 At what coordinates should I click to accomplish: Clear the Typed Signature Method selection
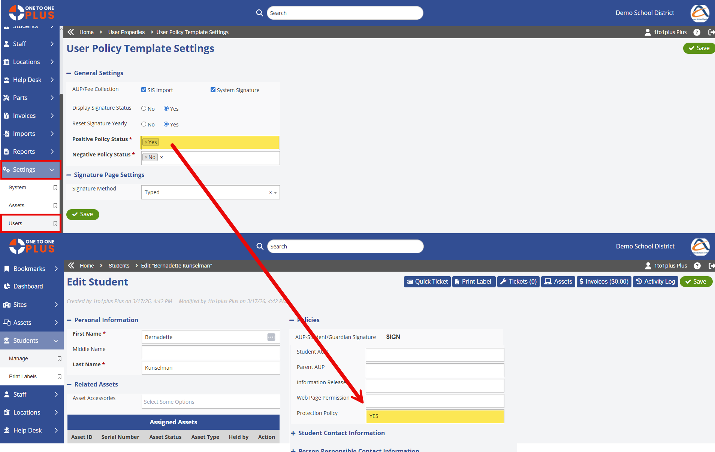[x=271, y=193]
